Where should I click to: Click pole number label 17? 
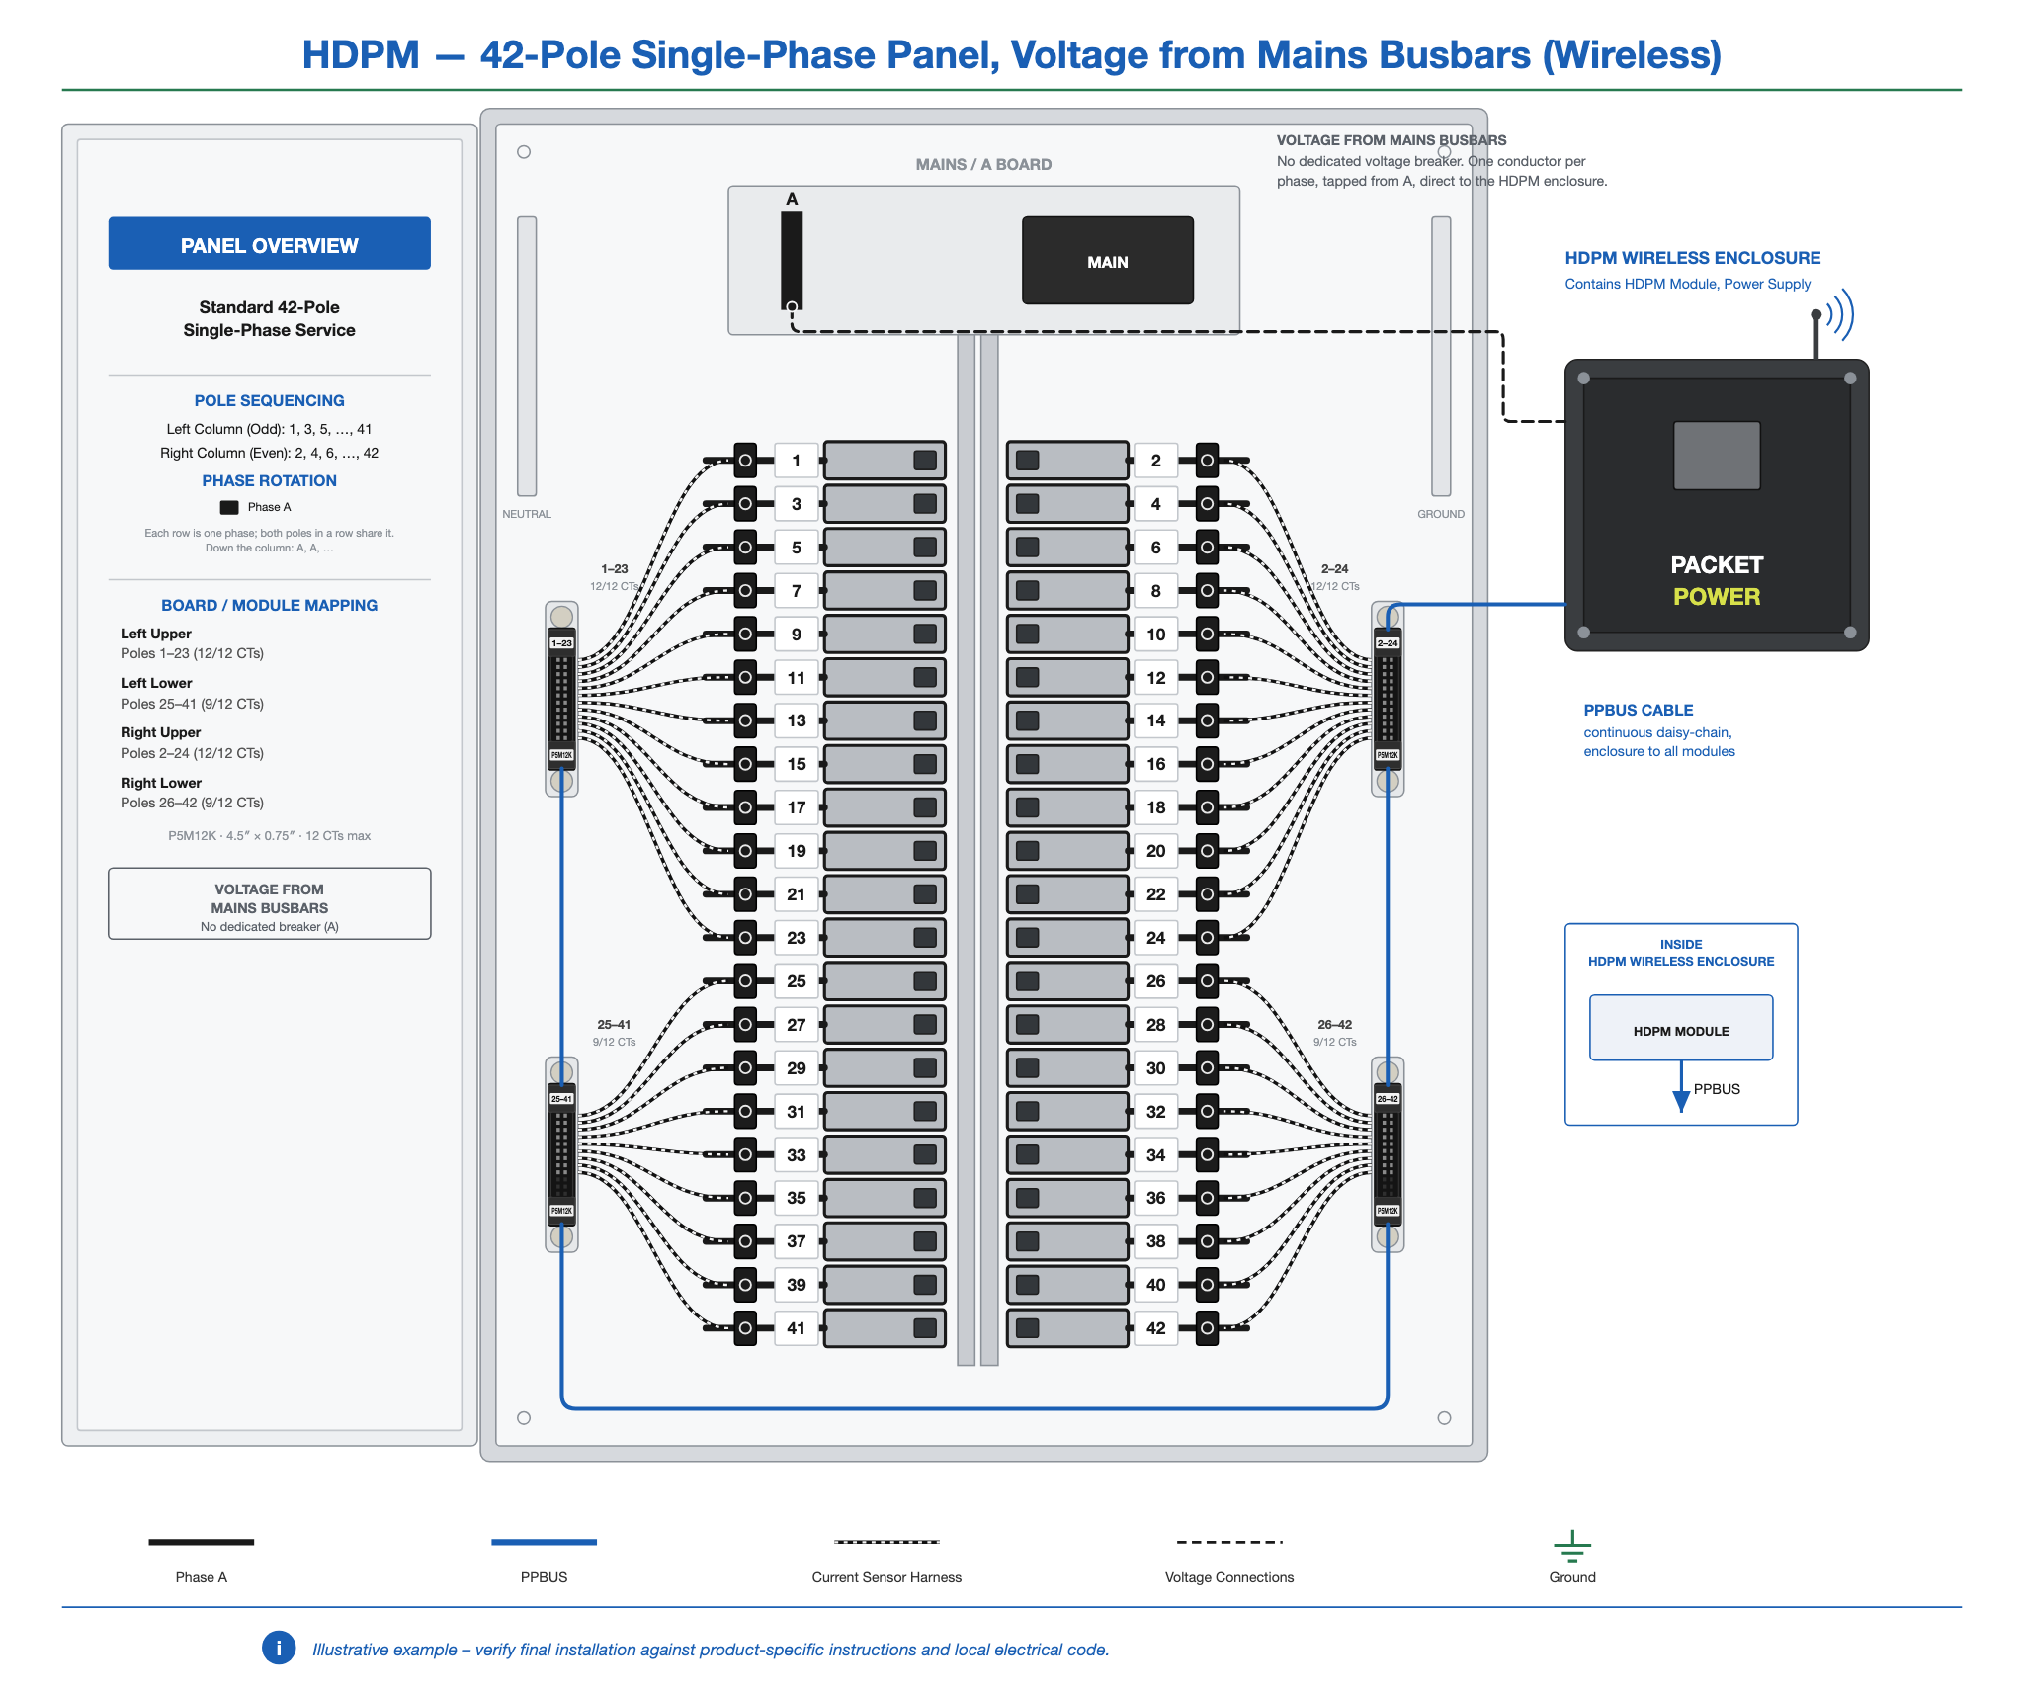pos(797,807)
